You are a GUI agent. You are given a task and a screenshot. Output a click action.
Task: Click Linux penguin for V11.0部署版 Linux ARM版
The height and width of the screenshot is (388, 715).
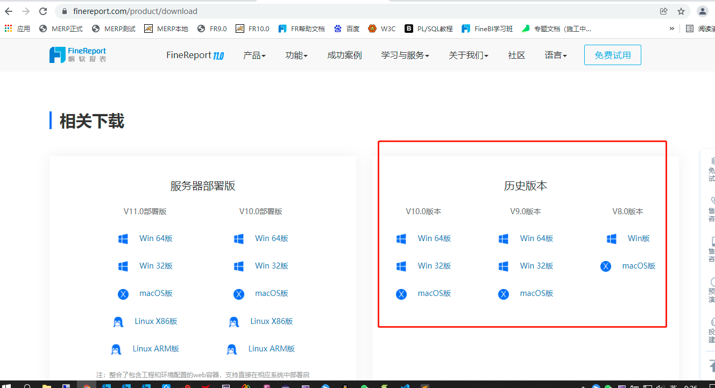[x=116, y=349]
